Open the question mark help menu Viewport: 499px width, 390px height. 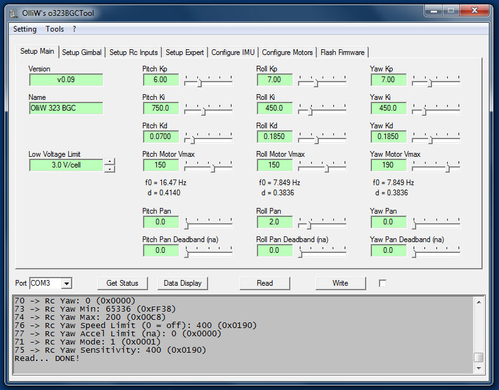pyautogui.click(x=74, y=29)
